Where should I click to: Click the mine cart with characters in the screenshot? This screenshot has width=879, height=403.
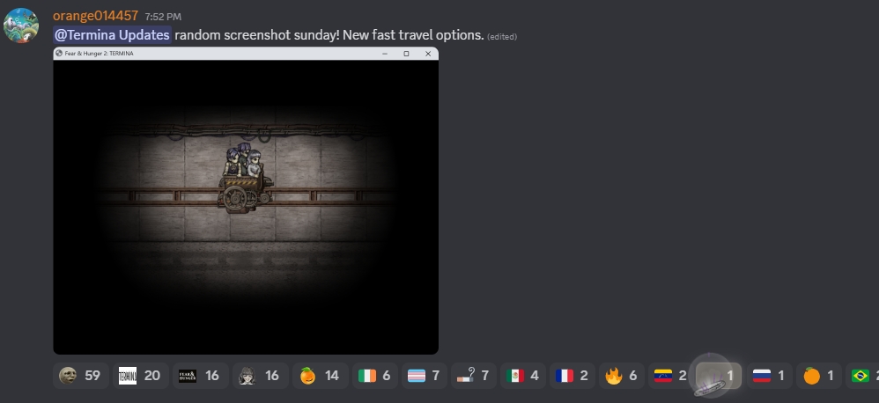coord(245,178)
